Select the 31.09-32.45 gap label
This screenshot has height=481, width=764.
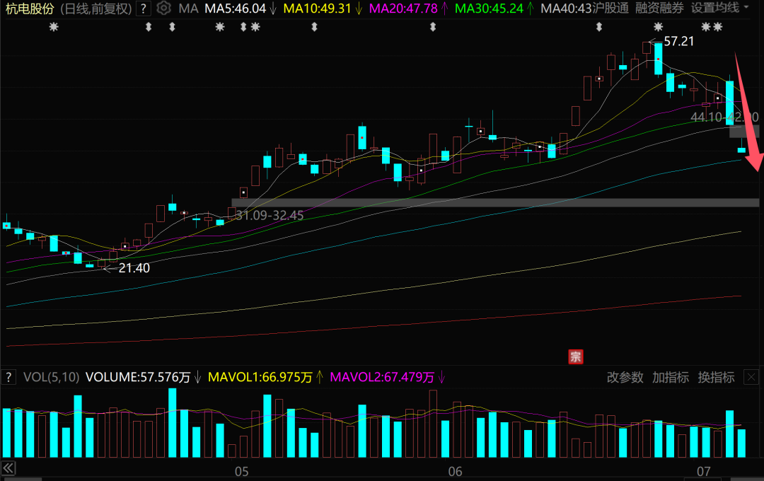pos(270,216)
